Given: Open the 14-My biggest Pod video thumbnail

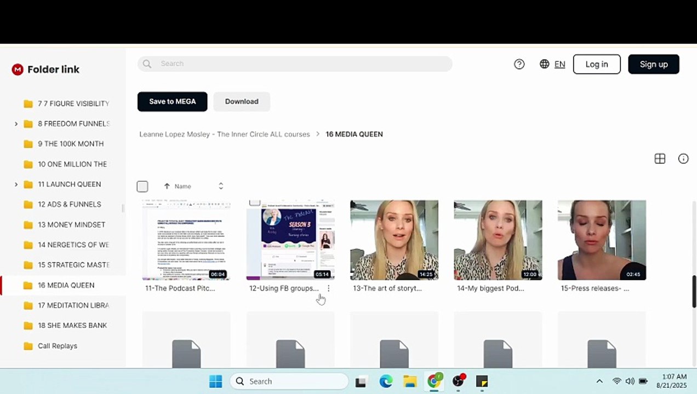Looking at the screenshot, I should pos(498,240).
